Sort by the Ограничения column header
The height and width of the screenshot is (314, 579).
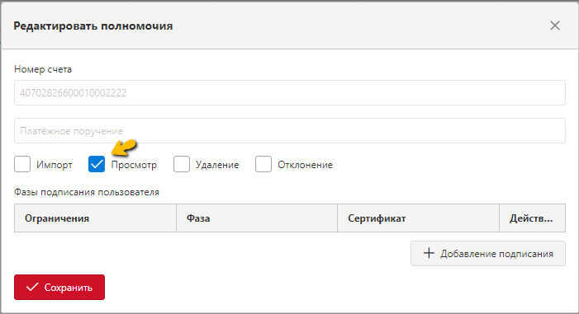[x=95, y=218]
